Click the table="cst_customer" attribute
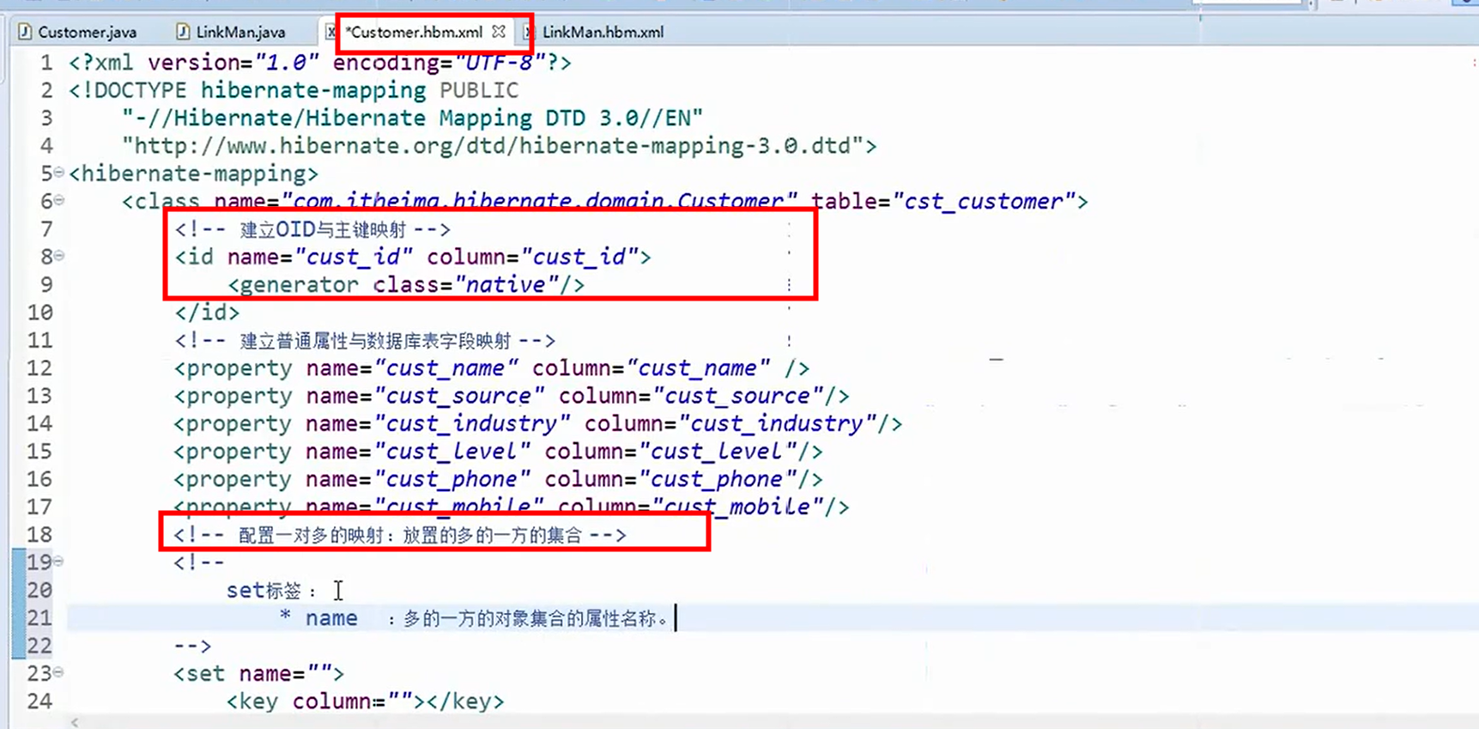Screen dimensions: 1479x729 click(x=943, y=202)
